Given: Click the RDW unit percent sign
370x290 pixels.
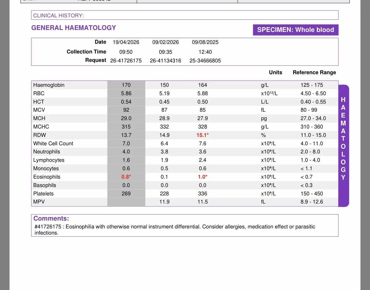Looking at the screenshot, I should pos(263,135).
